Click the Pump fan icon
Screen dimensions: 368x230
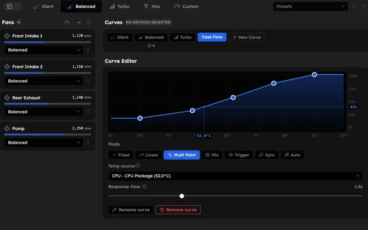click(x=7, y=129)
